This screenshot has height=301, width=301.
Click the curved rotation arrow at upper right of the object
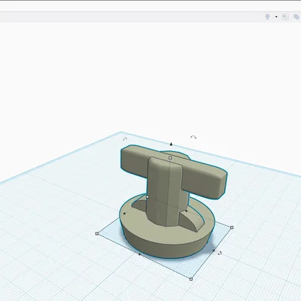coord(193,137)
